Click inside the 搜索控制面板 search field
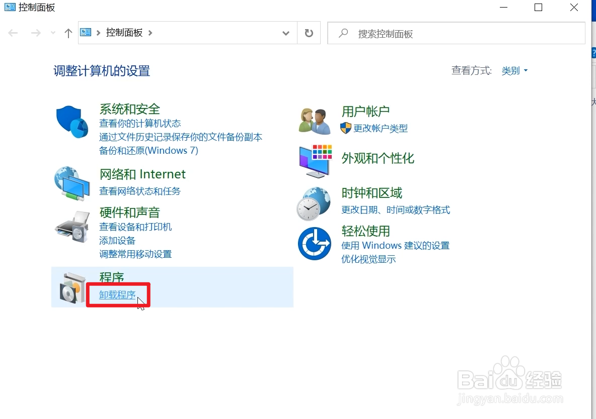 tap(453, 33)
